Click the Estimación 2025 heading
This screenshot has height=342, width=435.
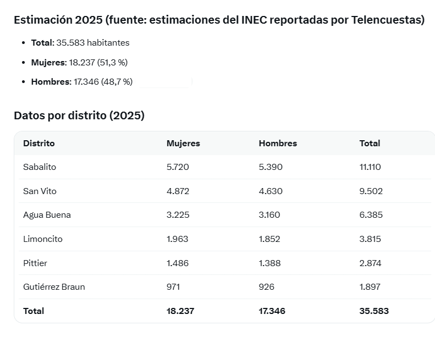[219, 20]
